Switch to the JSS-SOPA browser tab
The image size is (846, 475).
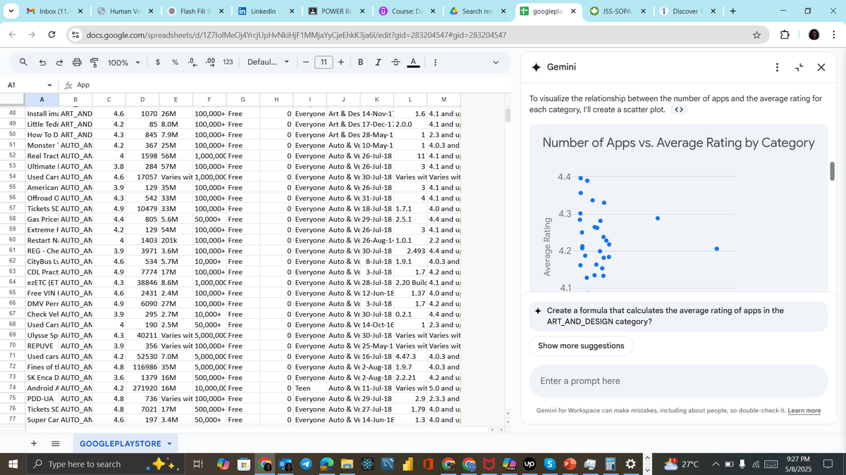(618, 11)
